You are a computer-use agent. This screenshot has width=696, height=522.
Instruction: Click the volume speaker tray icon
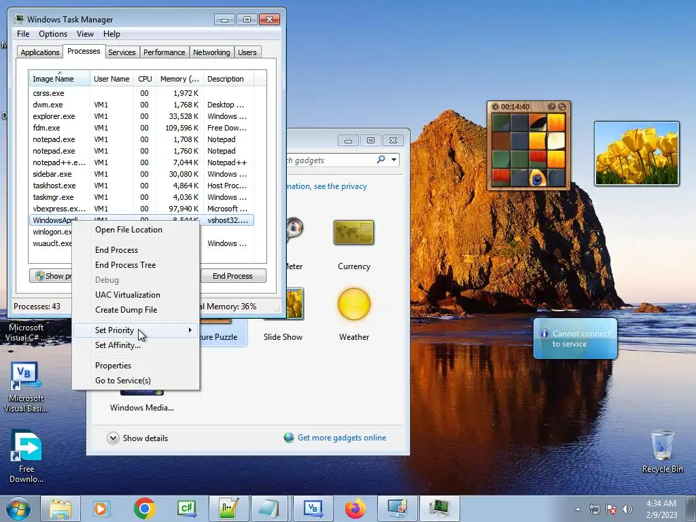coord(627,508)
